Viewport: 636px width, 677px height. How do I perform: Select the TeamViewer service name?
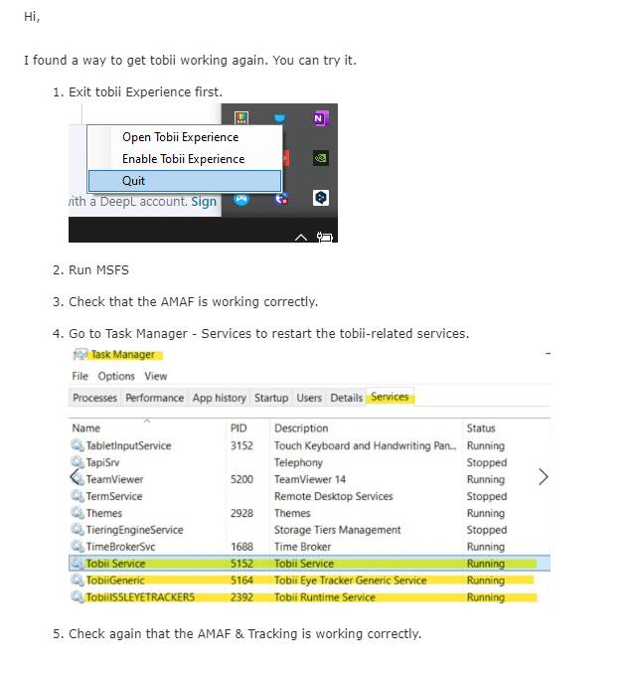point(114,479)
